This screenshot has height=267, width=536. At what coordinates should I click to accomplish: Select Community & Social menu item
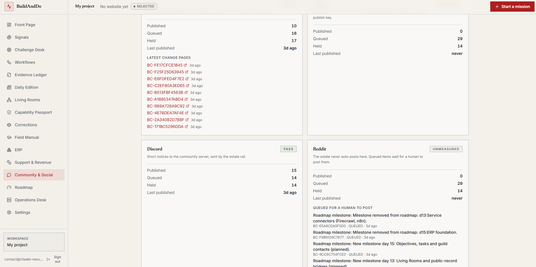tap(34, 175)
